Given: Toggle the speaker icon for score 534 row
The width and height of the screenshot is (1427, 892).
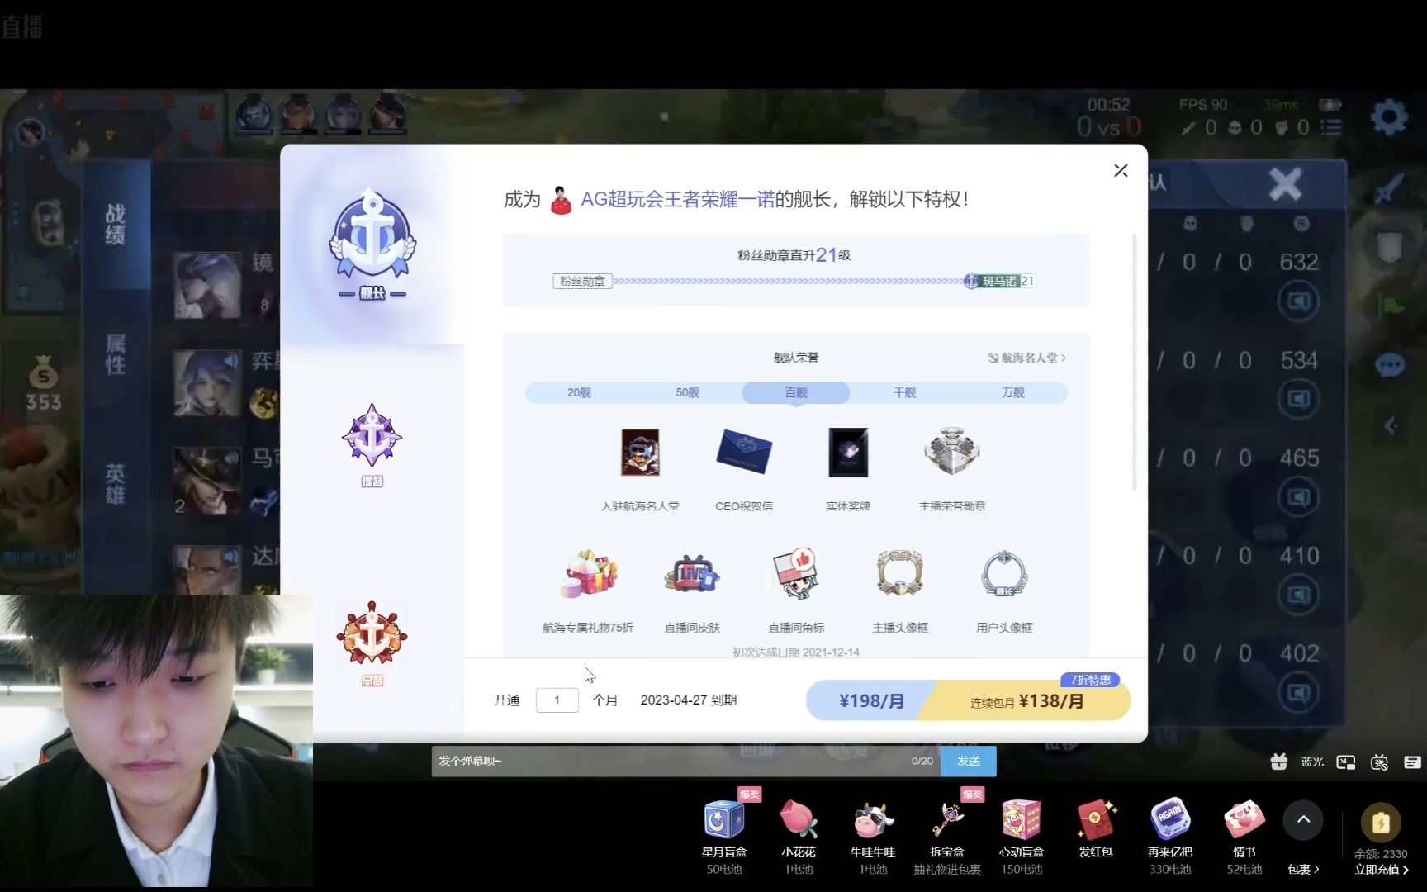Looking at the screenshot, I should 1298,399.
